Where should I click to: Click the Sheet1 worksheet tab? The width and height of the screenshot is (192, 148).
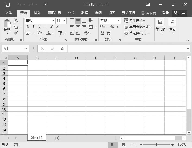(x=37, y=137)
